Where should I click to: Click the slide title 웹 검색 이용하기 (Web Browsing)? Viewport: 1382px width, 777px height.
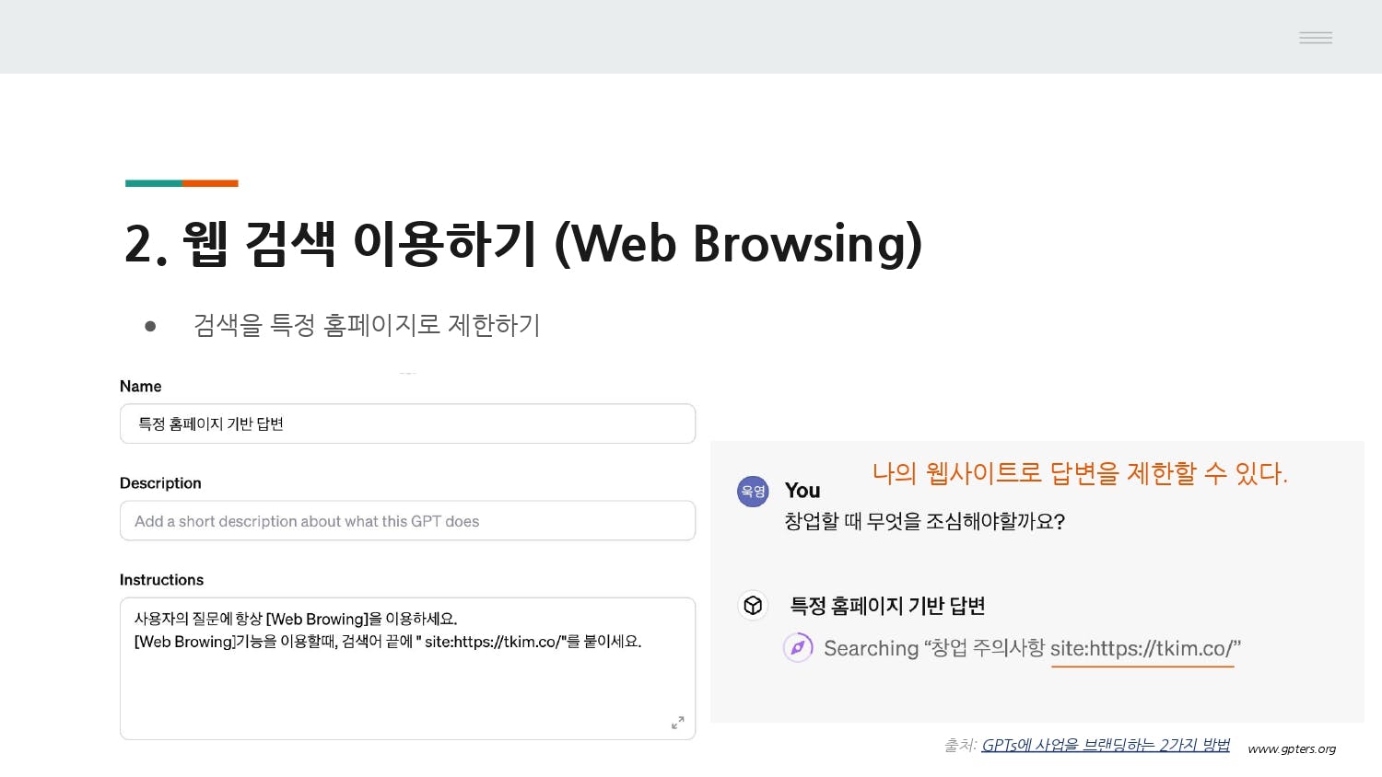522,244
